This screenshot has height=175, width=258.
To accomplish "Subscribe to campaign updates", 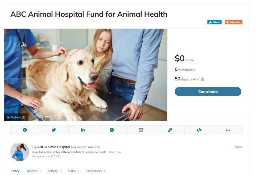I will click(x=233, y=22).
